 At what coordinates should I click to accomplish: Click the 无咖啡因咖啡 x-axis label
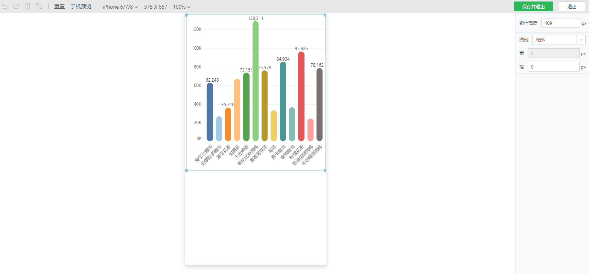coord(312,155)
